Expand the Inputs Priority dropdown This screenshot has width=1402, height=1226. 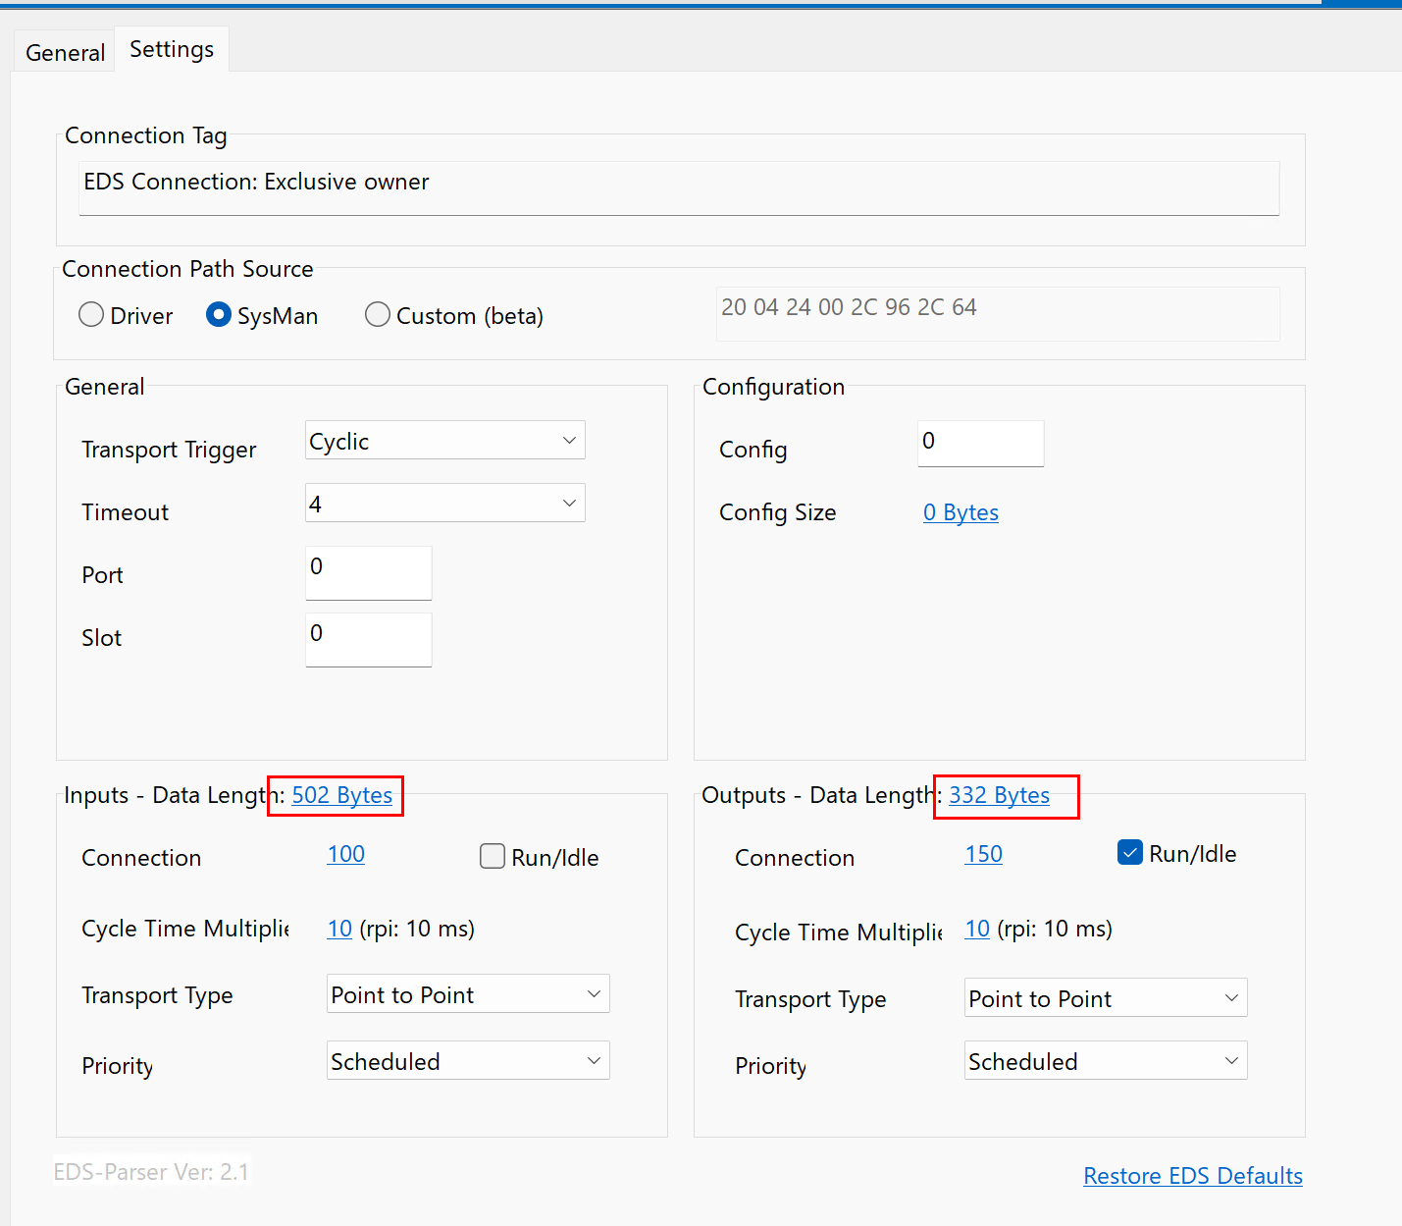coord(468,1061)
